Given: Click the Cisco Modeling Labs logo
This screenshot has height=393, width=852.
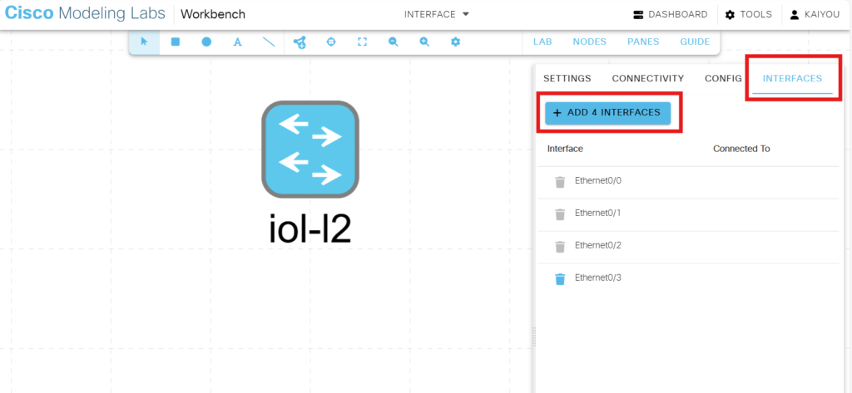Looking at the screenshot, I should coord(86,13).
